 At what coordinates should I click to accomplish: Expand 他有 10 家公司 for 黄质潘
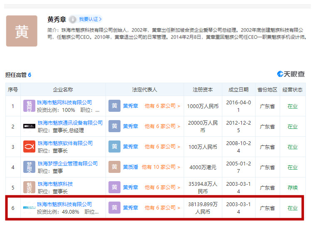pos(161,167)
